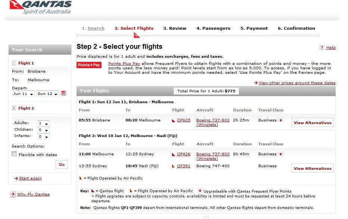Select the 2. Select Flights step
Image resolution: width=348 pixels, height=219 pixels.
[134, 28]
